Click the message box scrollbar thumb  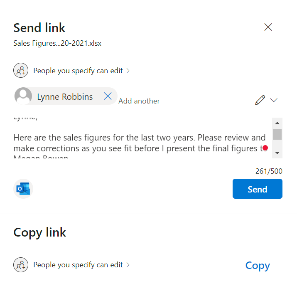click(277, 134)
